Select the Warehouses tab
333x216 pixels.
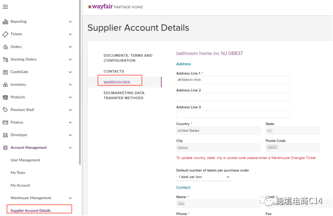point(117,82)
